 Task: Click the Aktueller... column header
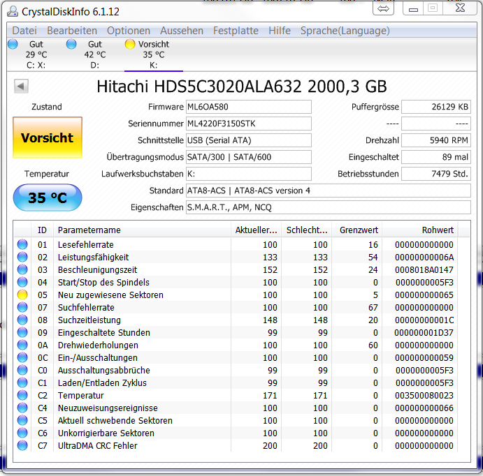point(256,230)
